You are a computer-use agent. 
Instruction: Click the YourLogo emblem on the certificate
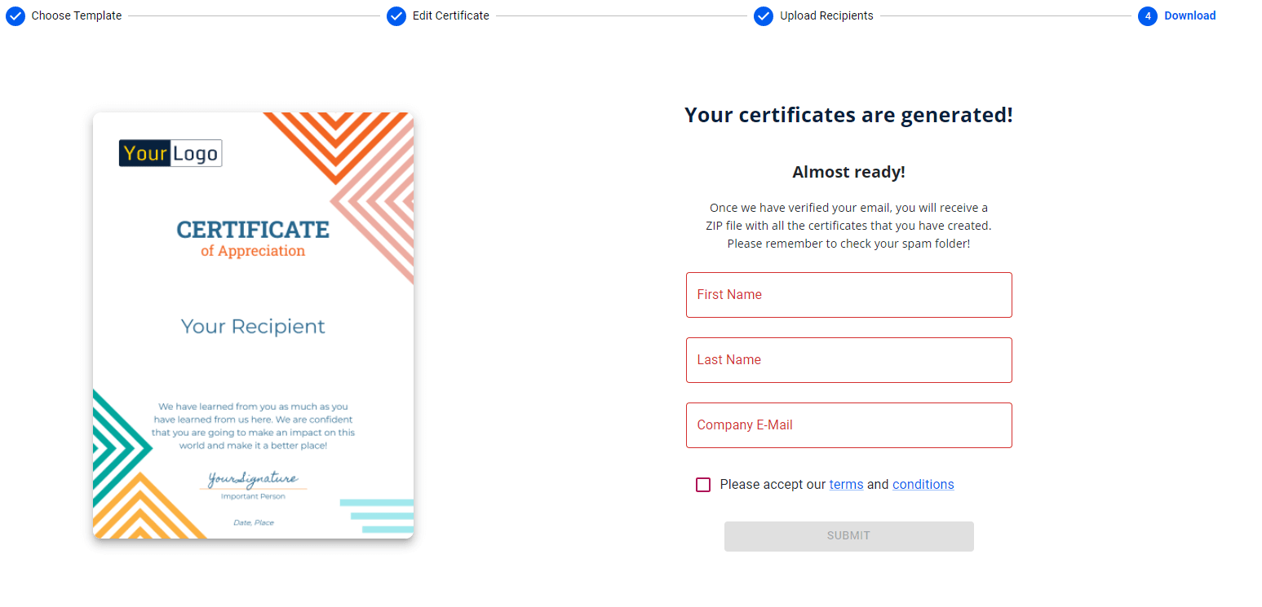point(170,152)
